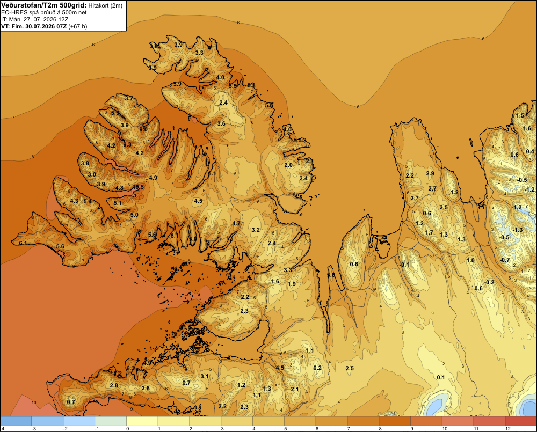Pick the pale yellow 0–1 legend swatch
This screenshot has height=432, width=537.
[x=142, y=421]
